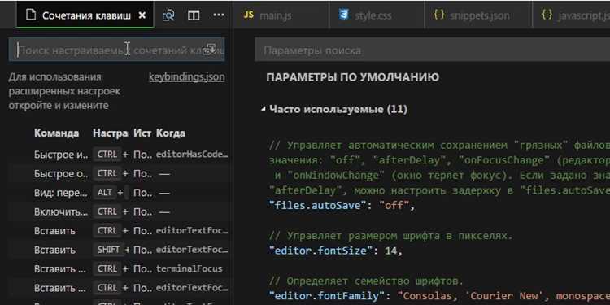Click the value 14 of editor.fontSize
The height and width of the screenshot is (305, 610).
point(390,251)
